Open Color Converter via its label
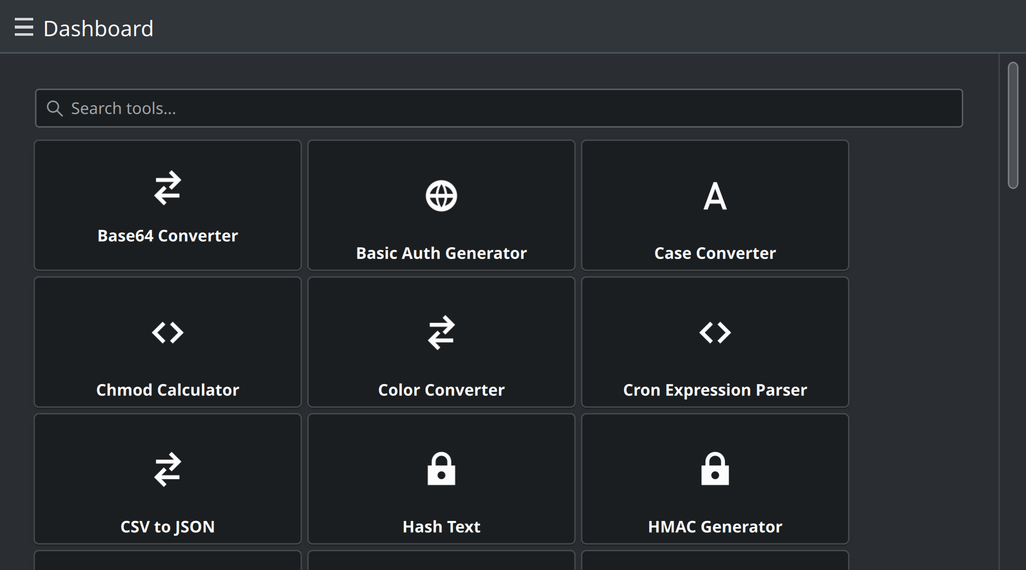 pos(441,390)
